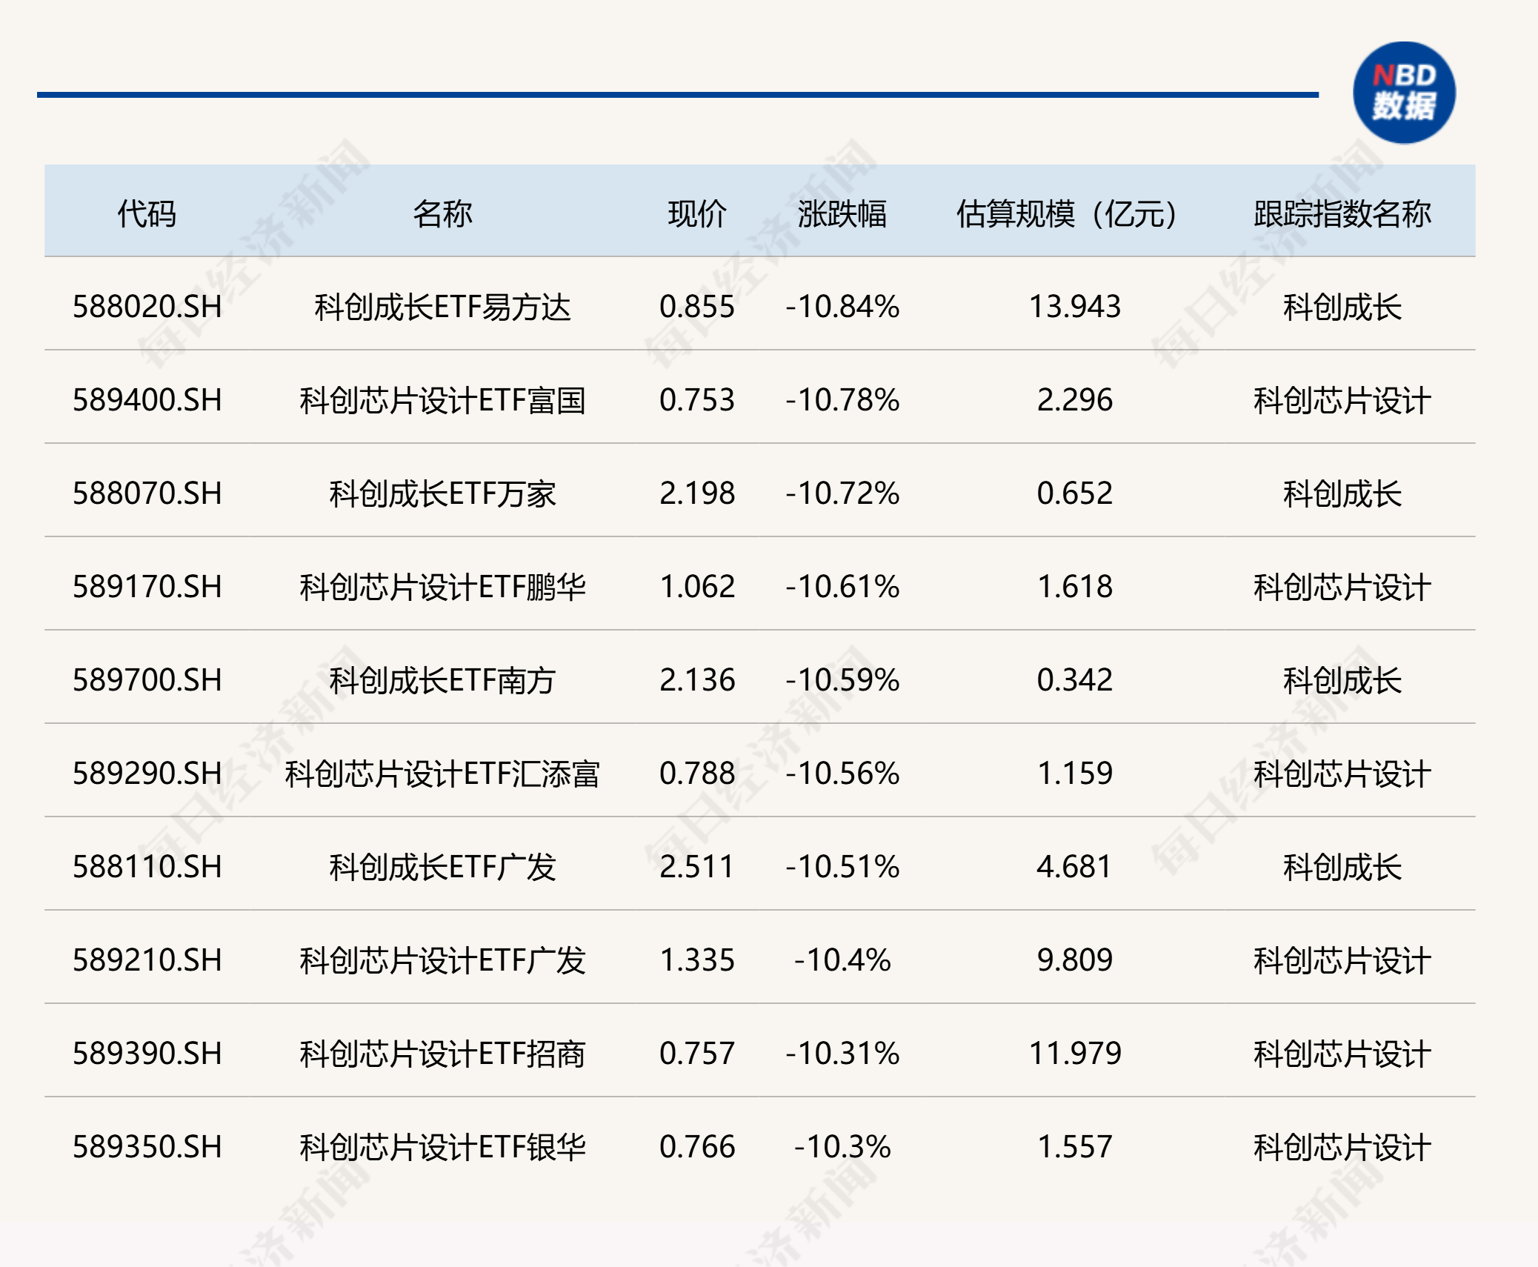Click the price 0.855
1538x1267 pixels.
click(697, 307)
